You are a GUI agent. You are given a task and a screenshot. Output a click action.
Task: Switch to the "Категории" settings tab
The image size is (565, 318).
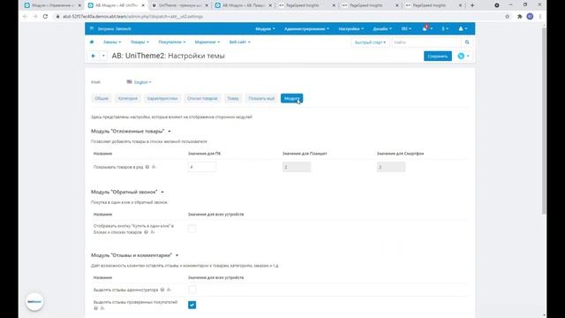pos(128,98)
